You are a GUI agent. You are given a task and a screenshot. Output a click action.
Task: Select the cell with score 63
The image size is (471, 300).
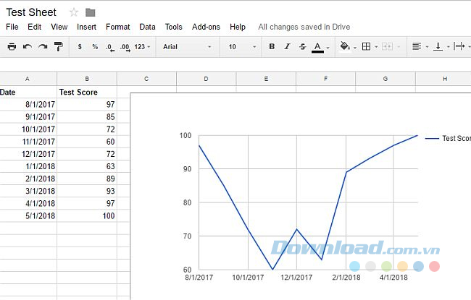pos(87,166)
